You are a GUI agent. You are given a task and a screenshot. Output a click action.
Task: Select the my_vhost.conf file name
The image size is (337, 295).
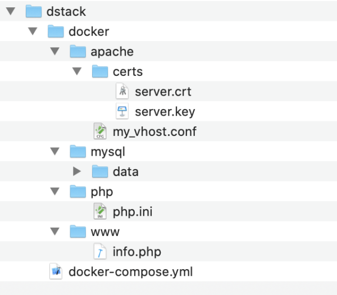tap(154, 131)
